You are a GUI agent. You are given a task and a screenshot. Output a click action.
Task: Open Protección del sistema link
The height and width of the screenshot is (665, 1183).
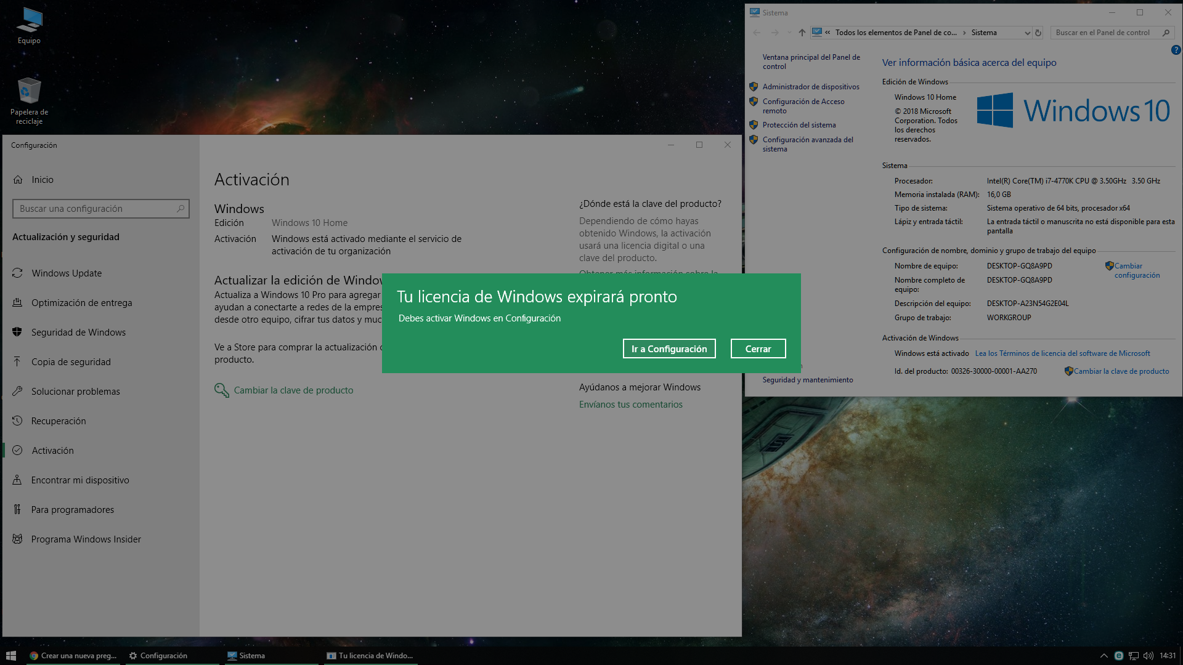(x=799, y=125)
